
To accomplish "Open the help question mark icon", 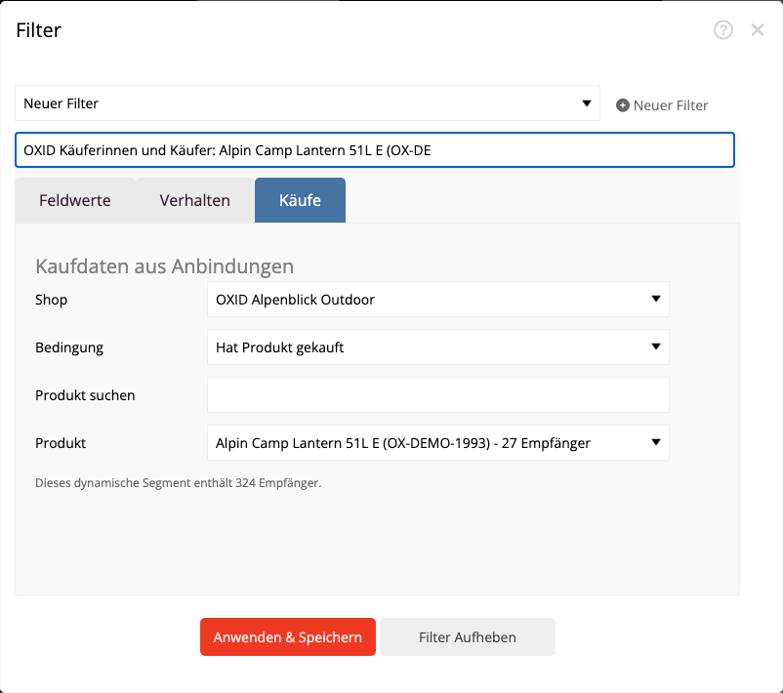I will point(722,30).
